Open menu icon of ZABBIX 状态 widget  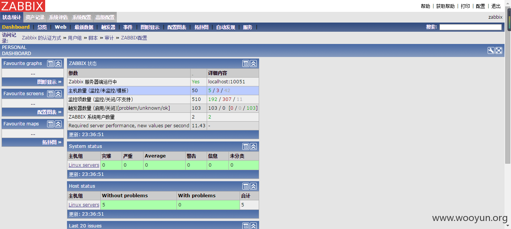tap(246, 63)
